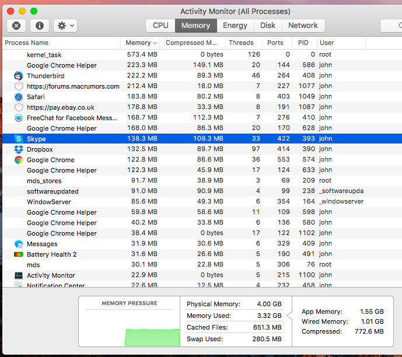Sort by PID column header

tap(305, 43)
